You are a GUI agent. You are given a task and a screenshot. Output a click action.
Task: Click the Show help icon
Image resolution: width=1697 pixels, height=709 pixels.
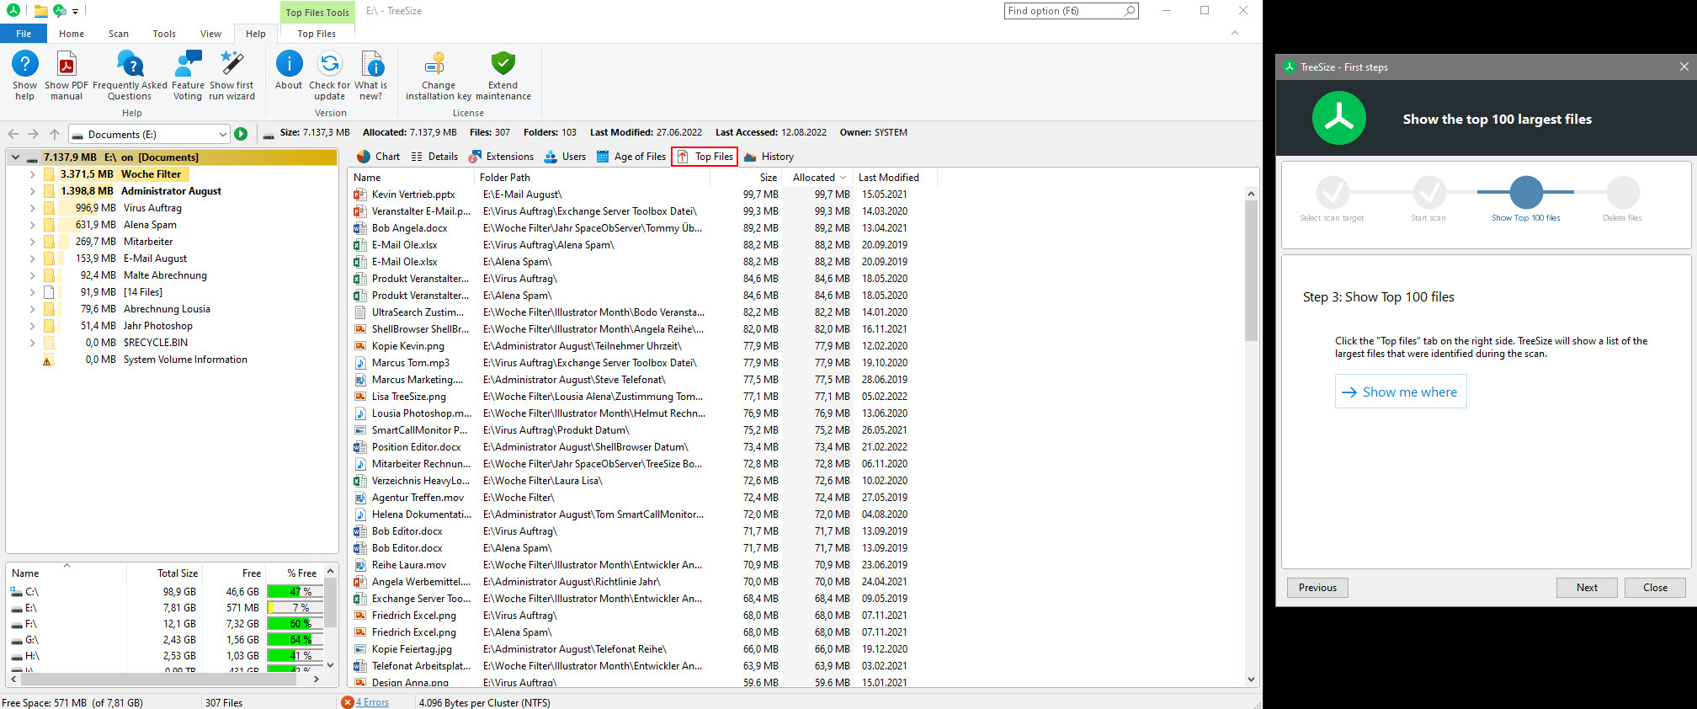[x=24, y=65]
